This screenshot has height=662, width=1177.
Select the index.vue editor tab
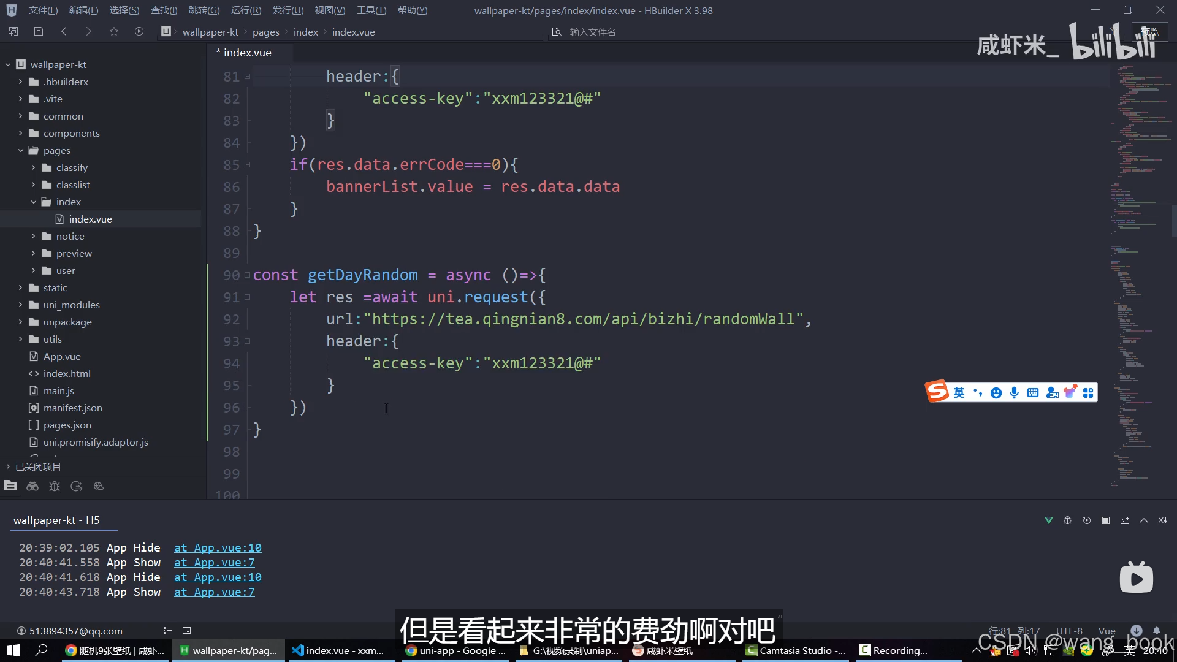(x=247, y=53)
